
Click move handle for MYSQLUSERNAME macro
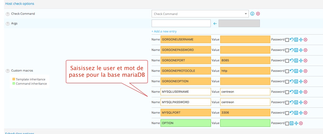click(x=301, y=92)
